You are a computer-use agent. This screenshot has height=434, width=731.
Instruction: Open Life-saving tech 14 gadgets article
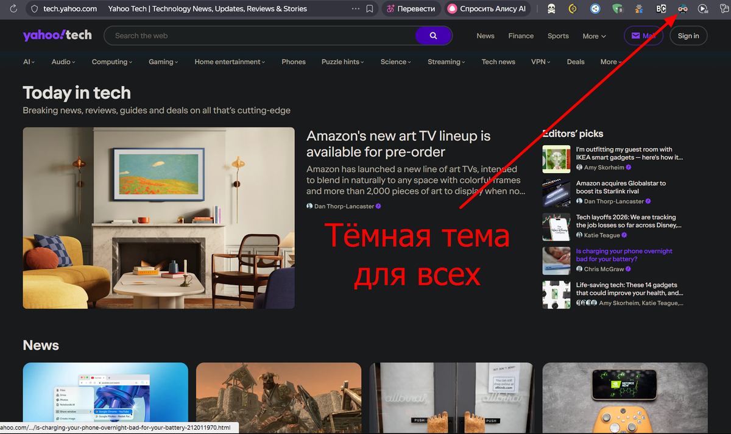(x=629, y=289)
